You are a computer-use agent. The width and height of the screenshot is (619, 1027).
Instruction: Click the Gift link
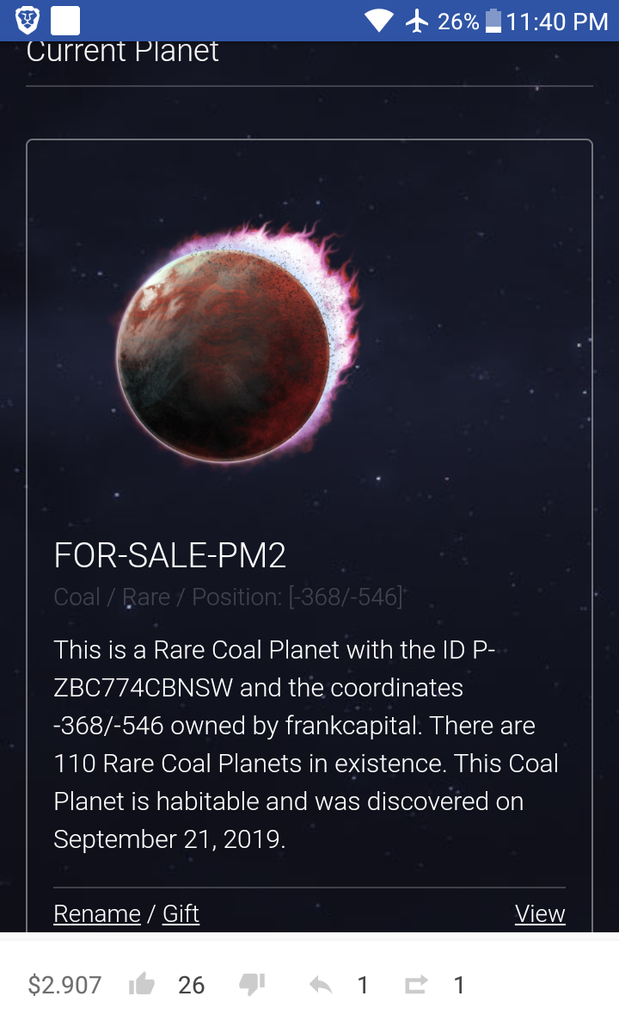[181, 913]
